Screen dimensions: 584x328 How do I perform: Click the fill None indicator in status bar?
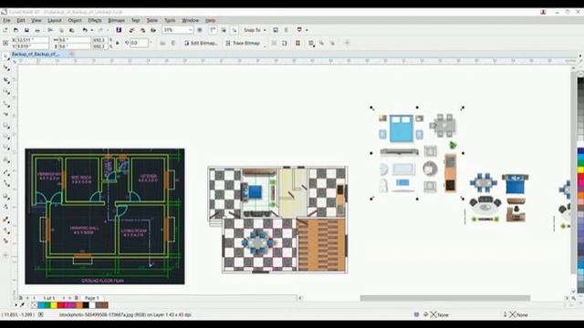440,314
